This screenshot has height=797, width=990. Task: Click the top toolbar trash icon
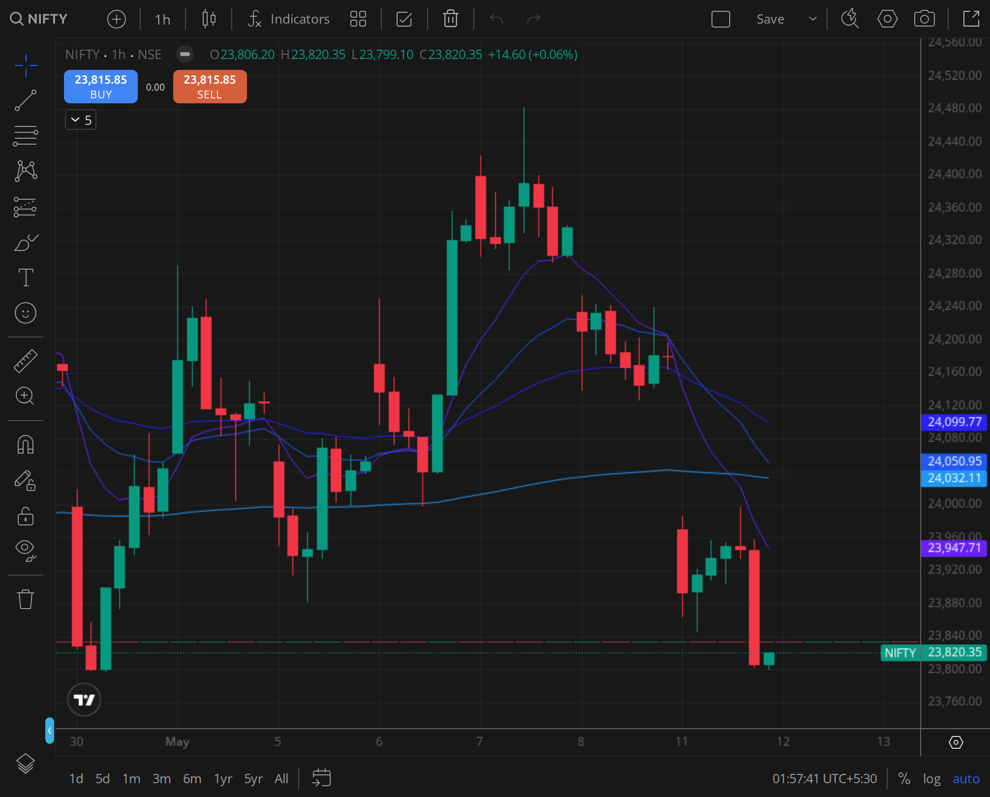tap(450, 19)
